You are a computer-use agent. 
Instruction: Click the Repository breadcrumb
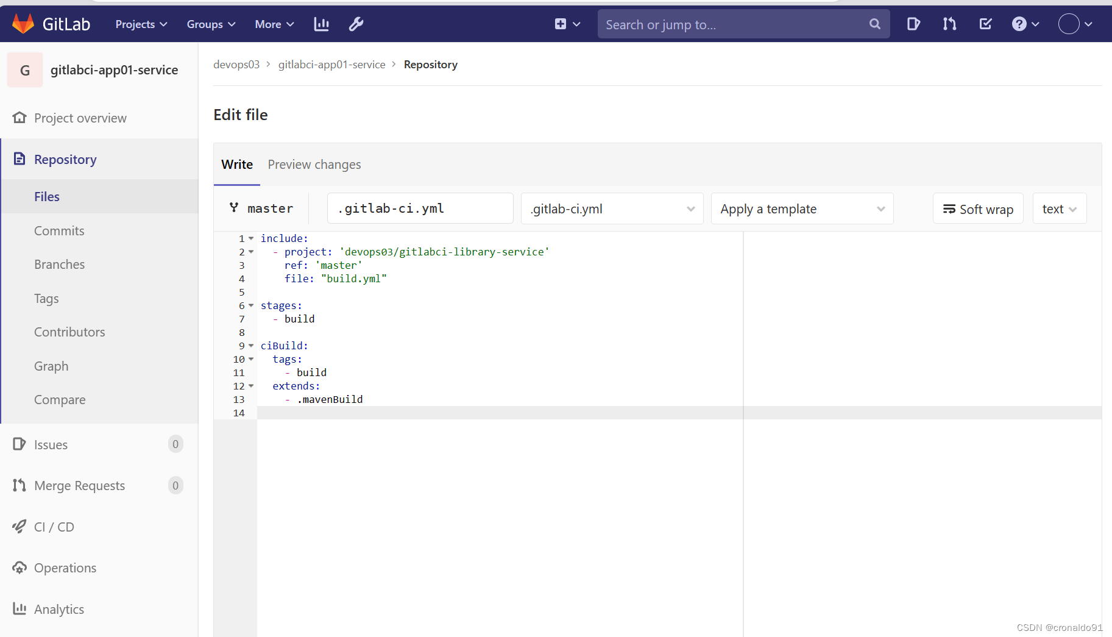click(430, 64)
